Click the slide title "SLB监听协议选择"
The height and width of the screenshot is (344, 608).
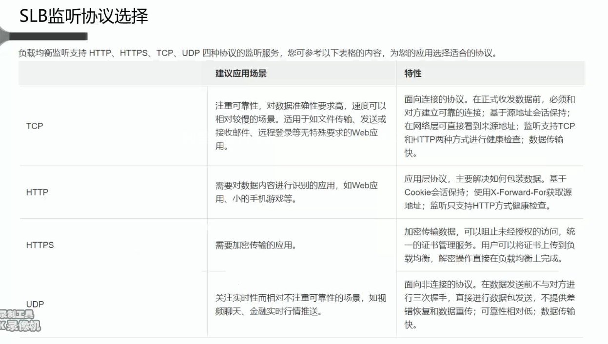click(84, 16)
